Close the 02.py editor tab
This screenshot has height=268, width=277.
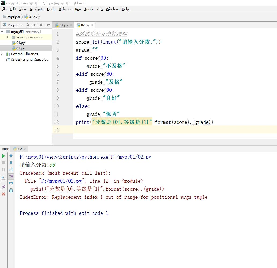92,25
